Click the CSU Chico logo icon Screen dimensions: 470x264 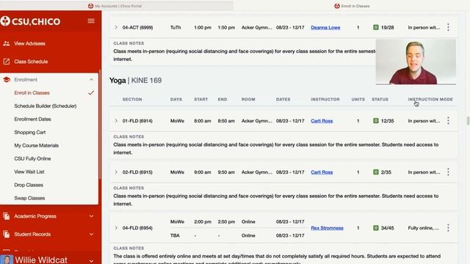click(5, 21)
